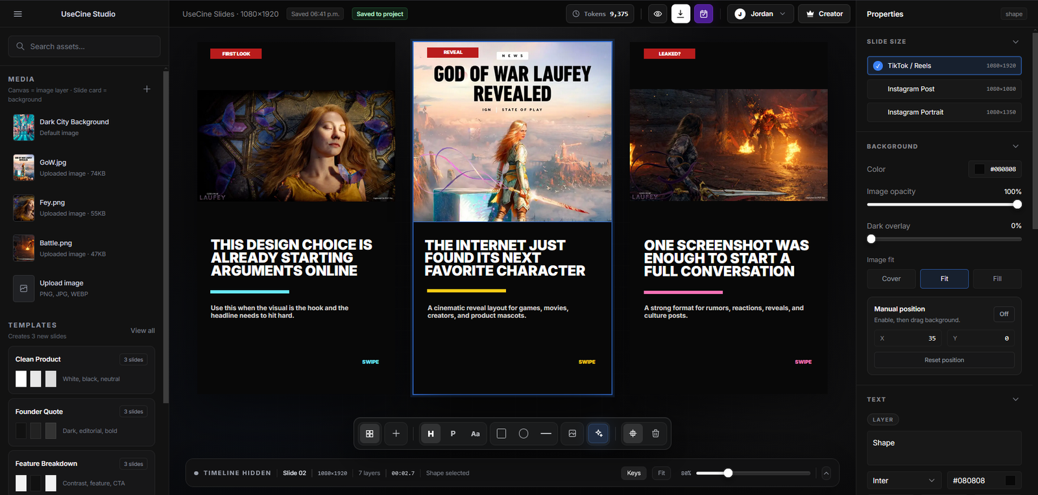The height and width of the screenshot is (495, 1038).
Task: Click the Saved to project badge
Action: (380, 14)
